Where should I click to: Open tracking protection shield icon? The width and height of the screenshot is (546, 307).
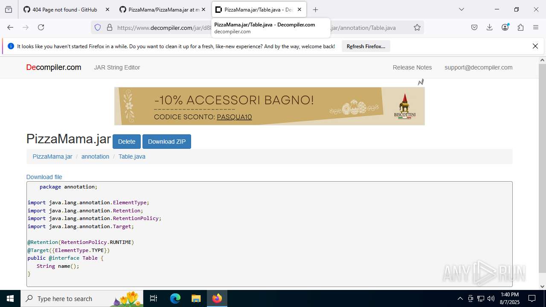(98, 27)
